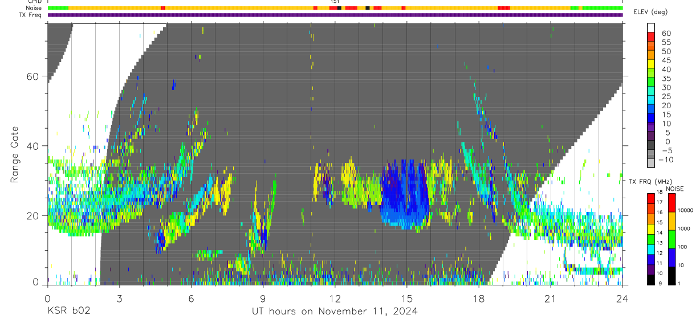Screen dimensions: 700x323
Task: Click the '17' label on TX FRQ legend
Action: click(660, 202)
